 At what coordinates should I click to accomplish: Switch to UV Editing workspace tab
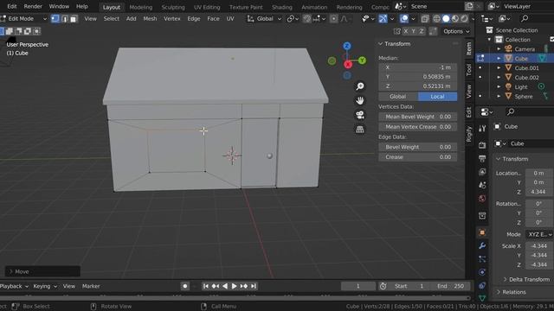[207, 7]
